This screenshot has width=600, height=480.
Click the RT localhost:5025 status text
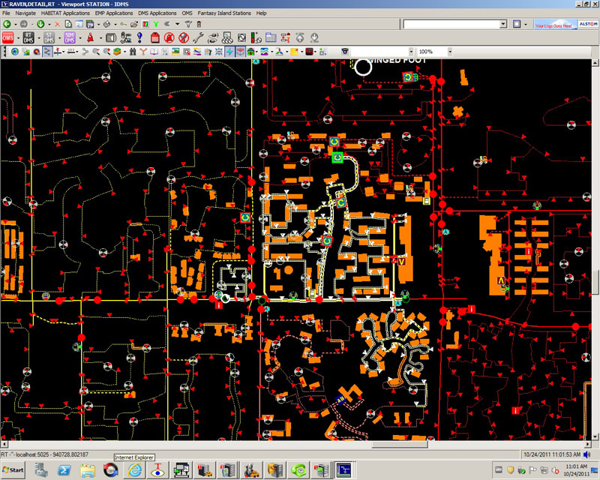tap(44, 454)
